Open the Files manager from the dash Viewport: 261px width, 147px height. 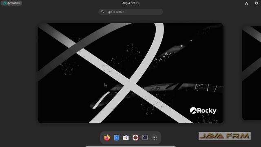[x=116, y=138]
